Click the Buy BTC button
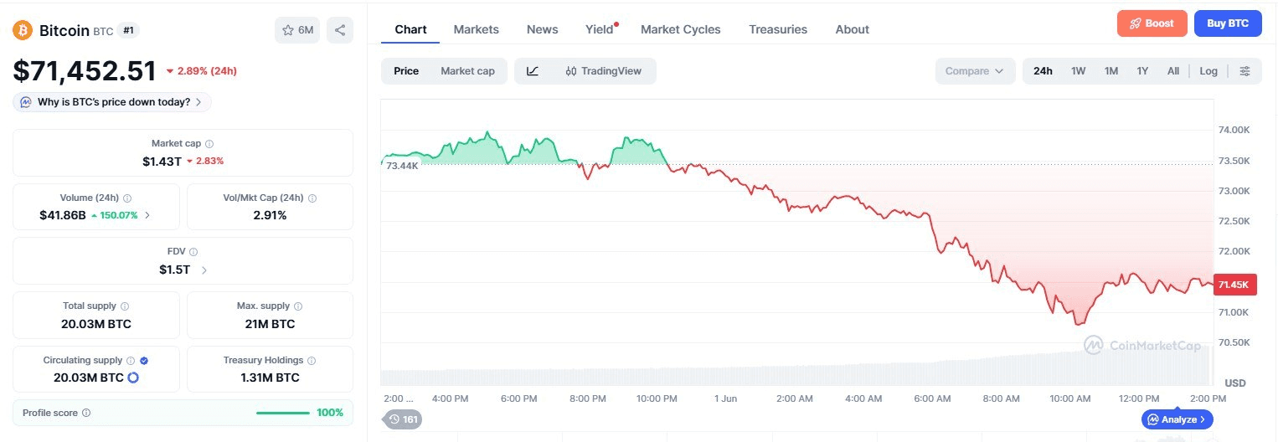 click(x=1228, y=23)
